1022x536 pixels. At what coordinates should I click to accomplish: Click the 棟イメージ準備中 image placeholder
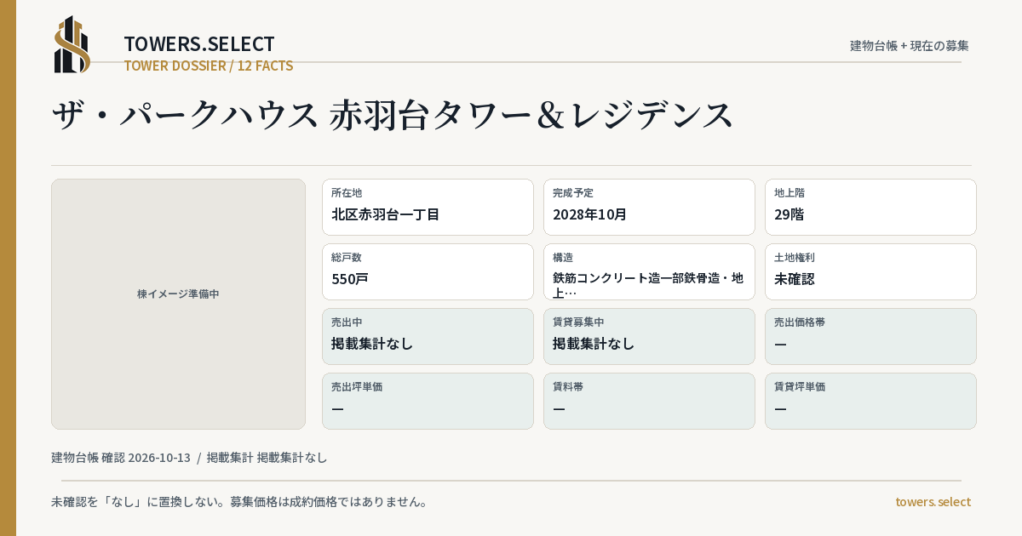point(178,304)
